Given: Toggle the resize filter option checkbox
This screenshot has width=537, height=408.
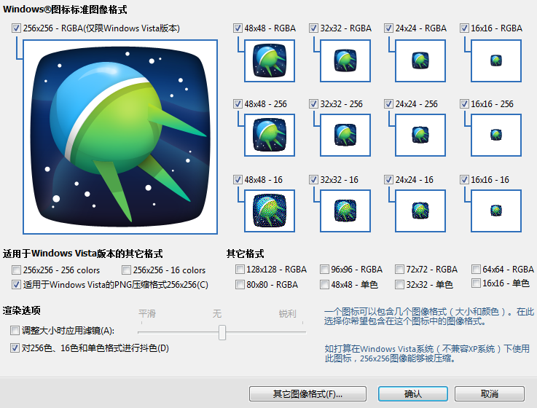Looking at the screenshot, I should click(15, 331).
